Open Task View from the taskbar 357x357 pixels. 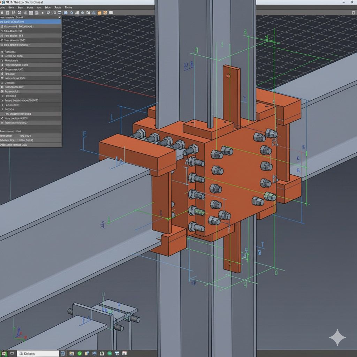12,353
